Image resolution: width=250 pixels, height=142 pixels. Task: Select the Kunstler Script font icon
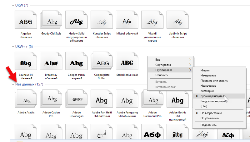[x=102, y=20]
